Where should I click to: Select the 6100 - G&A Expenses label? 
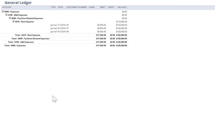(x=17, y=15)
